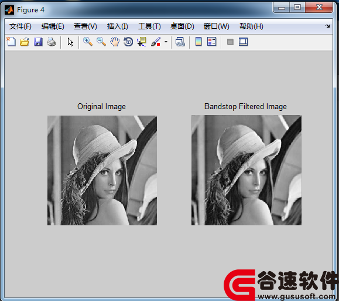Activate the Zoom In magnifier
This screenshot has width=339, height=301.
(x=88, y=42)
